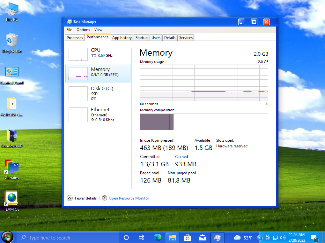Switch to the Users tab

[x=156, y=38]
